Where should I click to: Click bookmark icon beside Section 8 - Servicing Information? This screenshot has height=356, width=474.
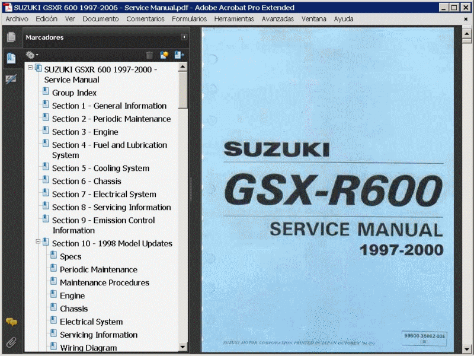pyautogui.click(x=46, y=205)
